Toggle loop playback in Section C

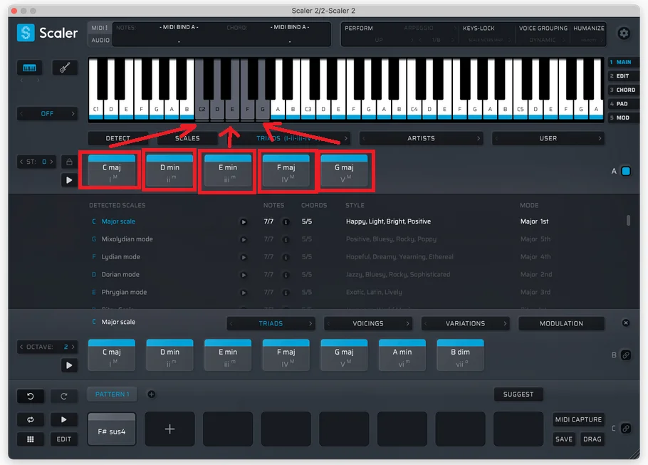coord(30,419)
